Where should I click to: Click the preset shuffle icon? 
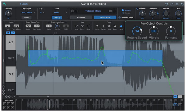[110, 11]
